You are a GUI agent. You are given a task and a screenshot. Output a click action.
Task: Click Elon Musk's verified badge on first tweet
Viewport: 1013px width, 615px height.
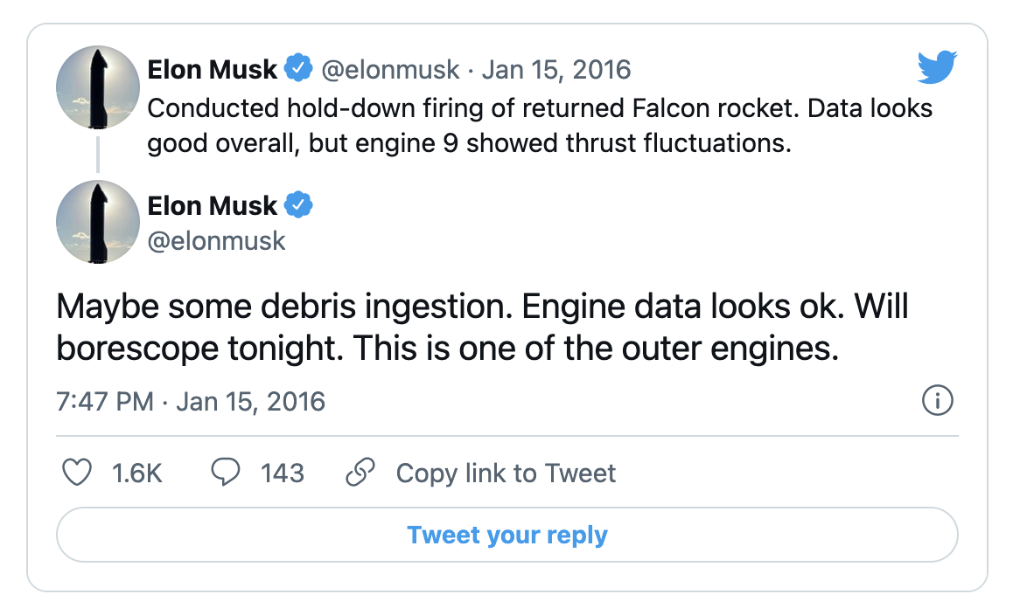tap(299, 68)
